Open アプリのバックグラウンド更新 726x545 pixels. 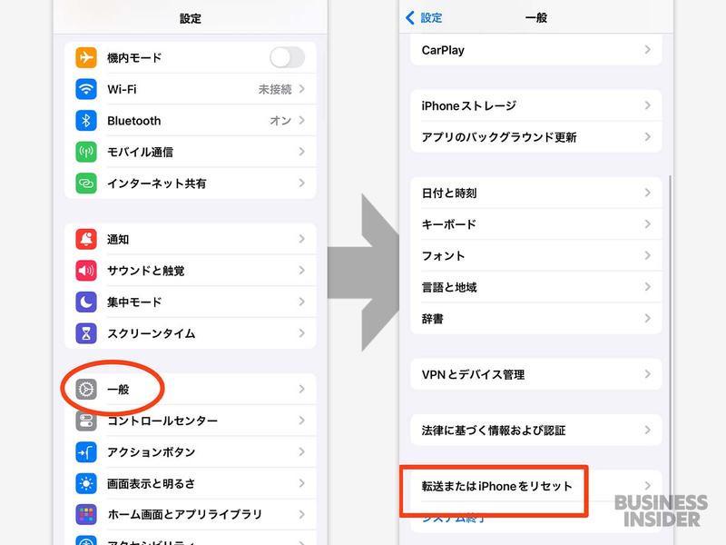coord(536,137)
